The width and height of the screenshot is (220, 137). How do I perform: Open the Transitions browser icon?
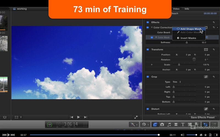tap(176, 124)
